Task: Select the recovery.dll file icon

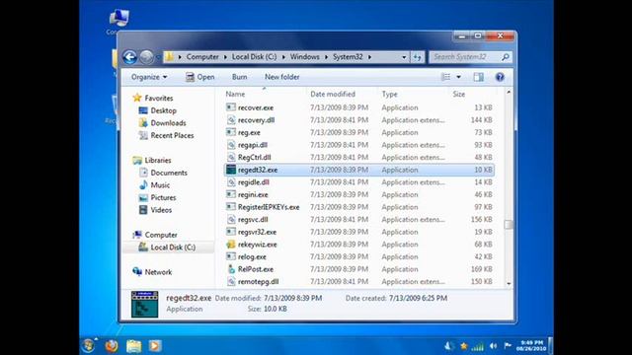Action: pos(230,120)
